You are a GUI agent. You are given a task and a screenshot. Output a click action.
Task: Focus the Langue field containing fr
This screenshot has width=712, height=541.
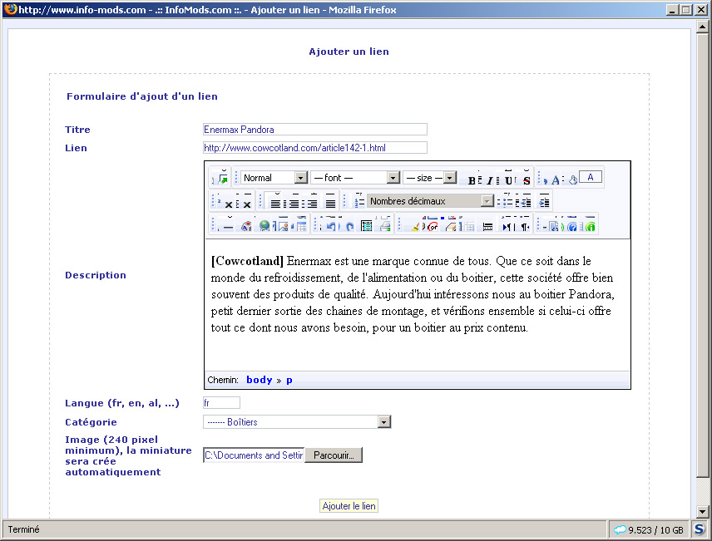(x=221, y=402)
